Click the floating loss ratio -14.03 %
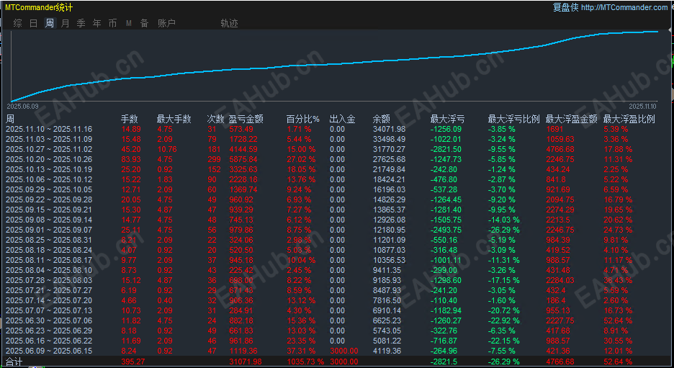674x368 pixels. 504,220
